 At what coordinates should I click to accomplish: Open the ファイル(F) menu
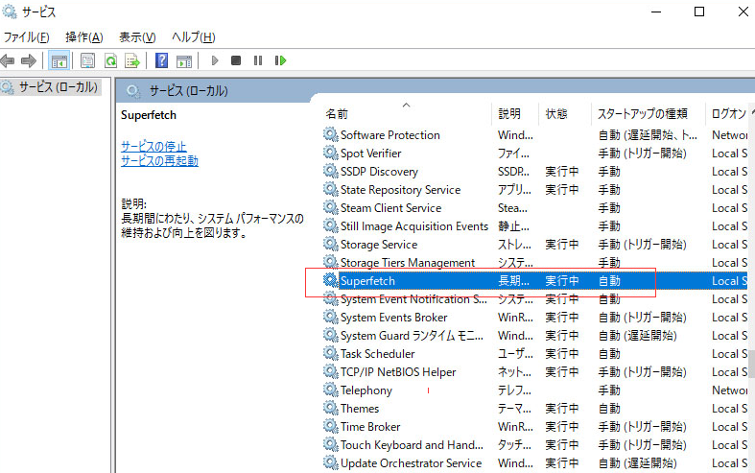pyautogui.click(x=27, y=37)
